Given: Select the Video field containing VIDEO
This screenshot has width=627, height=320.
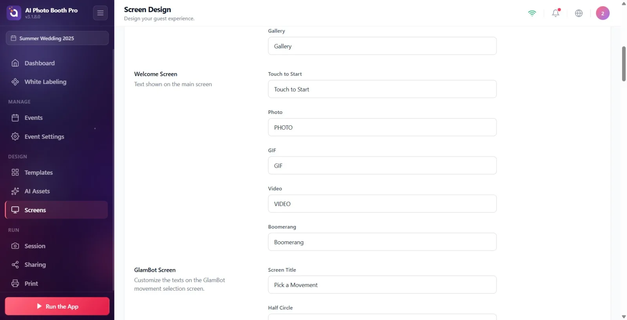Looking at the screenshot, I should coord(382,204).
